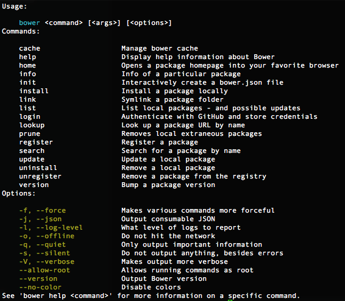Image resolution: width=345 pixels, height=301 pixels.
Task: Click the 'install' command name
Action: click(x=34, y=91)
